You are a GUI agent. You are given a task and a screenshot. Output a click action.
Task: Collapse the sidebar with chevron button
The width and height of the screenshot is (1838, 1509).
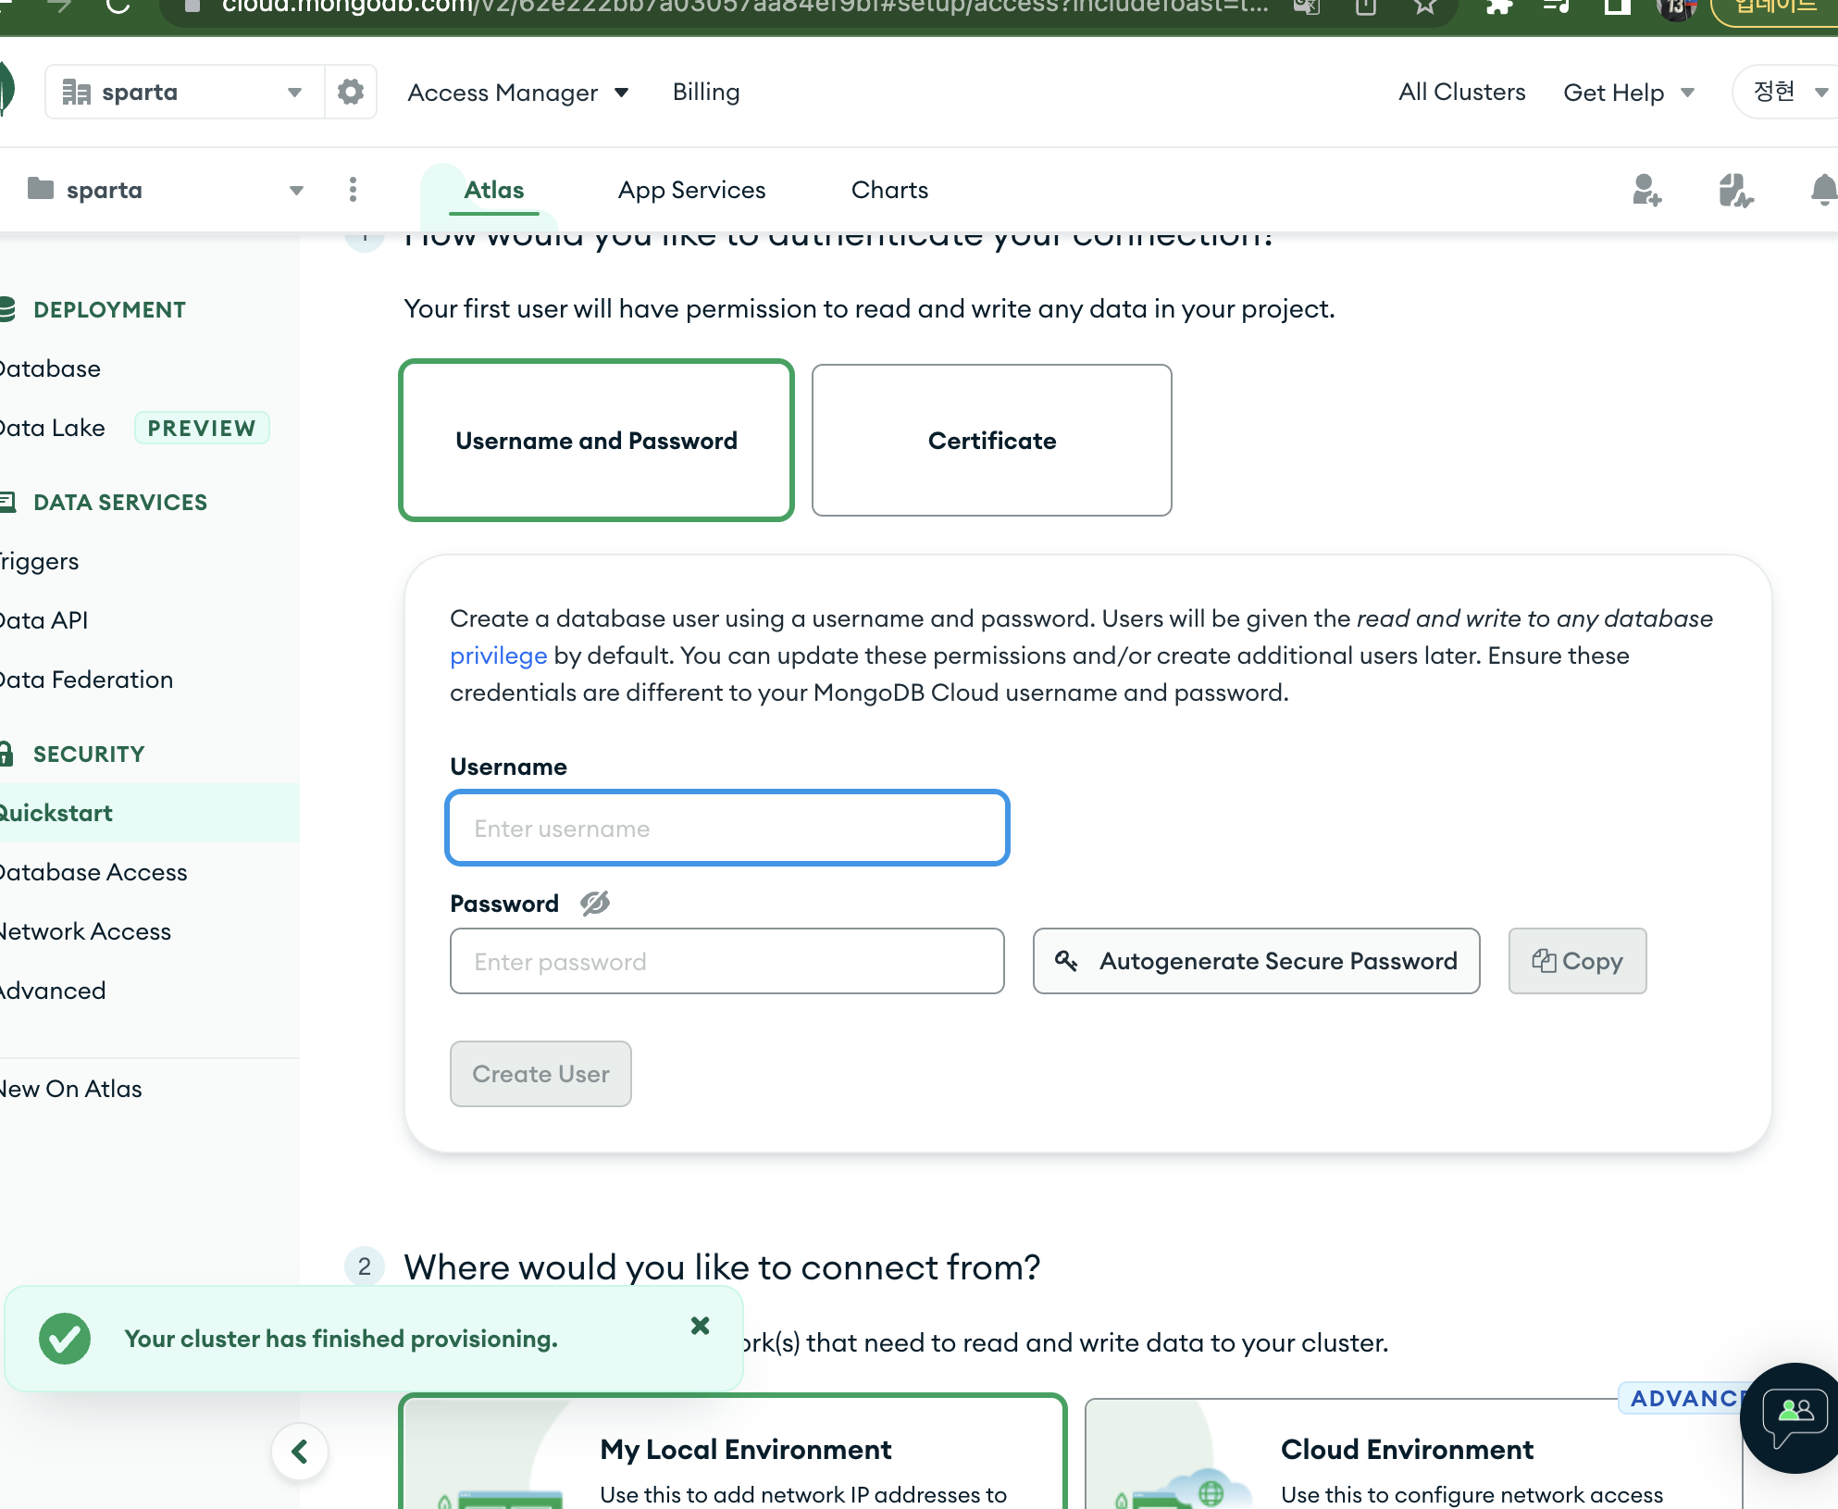click(300, 1452)
